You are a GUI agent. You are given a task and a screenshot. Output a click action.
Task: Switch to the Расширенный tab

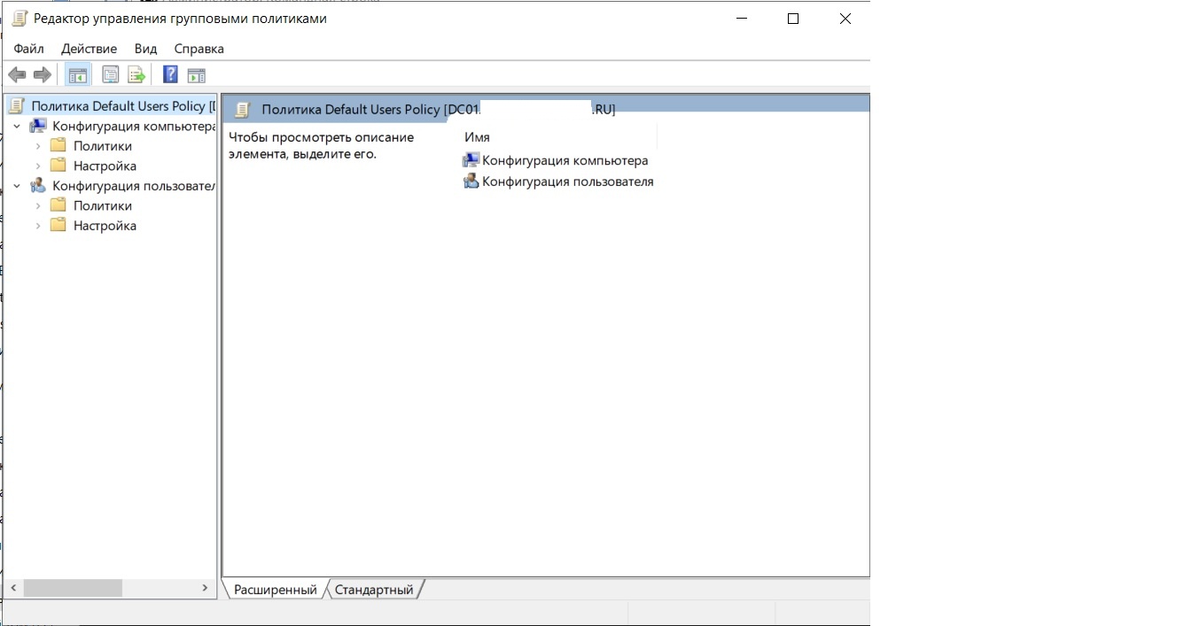pos(275,590)
